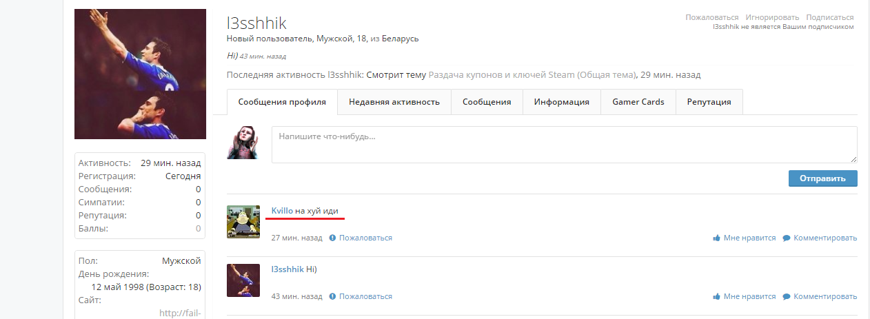Click speech bubble icon on Hi) post
870x319 pixels.
tap(787, 296)
